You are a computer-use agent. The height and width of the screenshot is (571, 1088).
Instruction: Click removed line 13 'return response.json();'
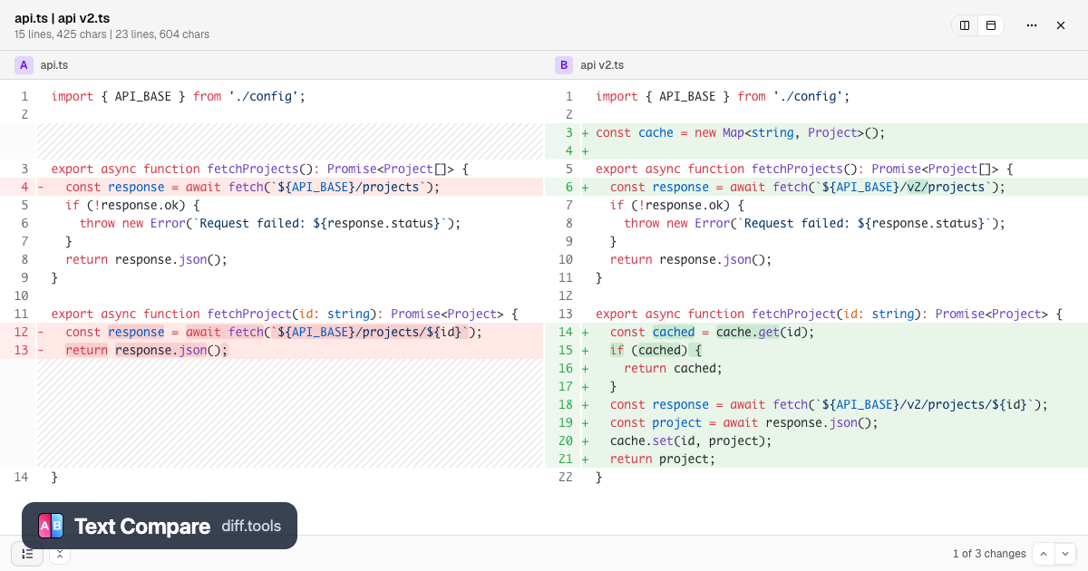(x=146, y=350)
